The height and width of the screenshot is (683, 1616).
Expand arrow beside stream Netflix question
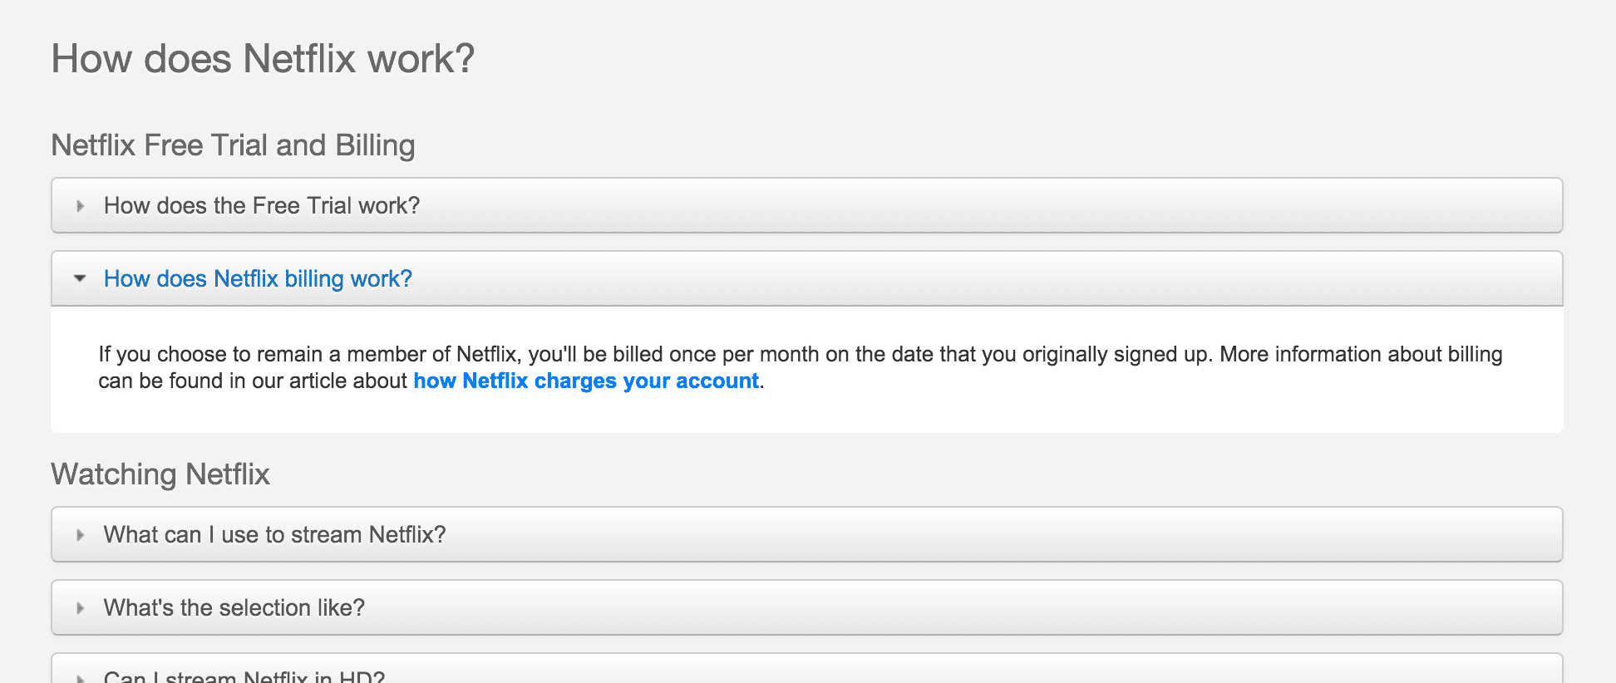[x=81, y=535]
